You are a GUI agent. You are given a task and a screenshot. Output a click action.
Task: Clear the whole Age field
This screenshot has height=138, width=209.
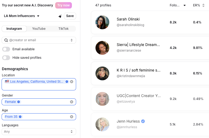coord(72,117)
